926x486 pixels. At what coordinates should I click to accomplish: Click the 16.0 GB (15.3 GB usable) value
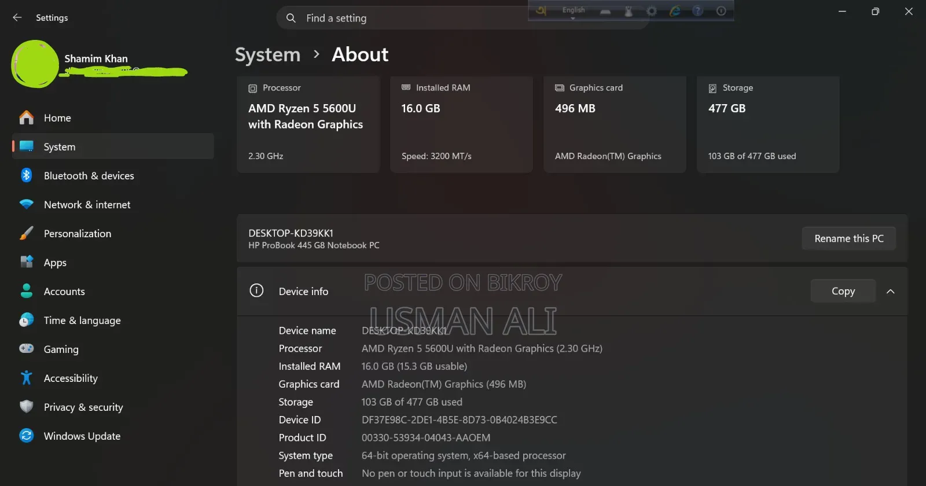(414, 366)
